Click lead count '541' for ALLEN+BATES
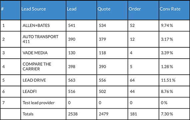The height and width of the screenshot is (120, 190). click(72, 25)
